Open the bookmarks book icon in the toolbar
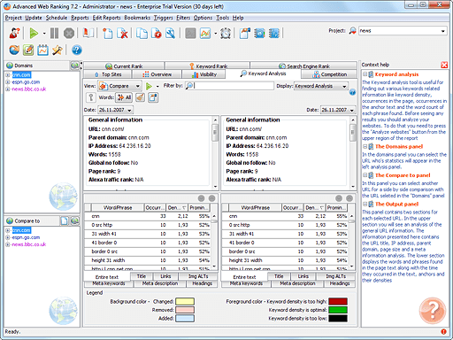 [88, 33]
